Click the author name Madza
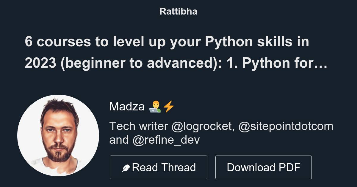 point(127,106)
